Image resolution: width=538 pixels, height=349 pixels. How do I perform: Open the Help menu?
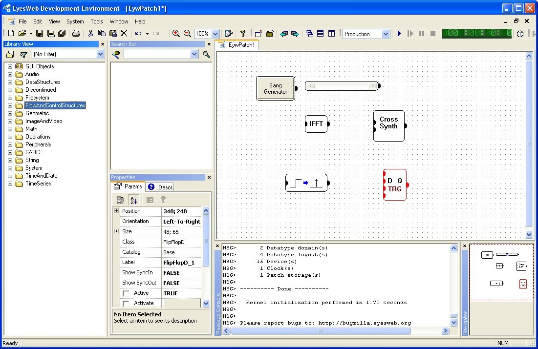(140, 21)
